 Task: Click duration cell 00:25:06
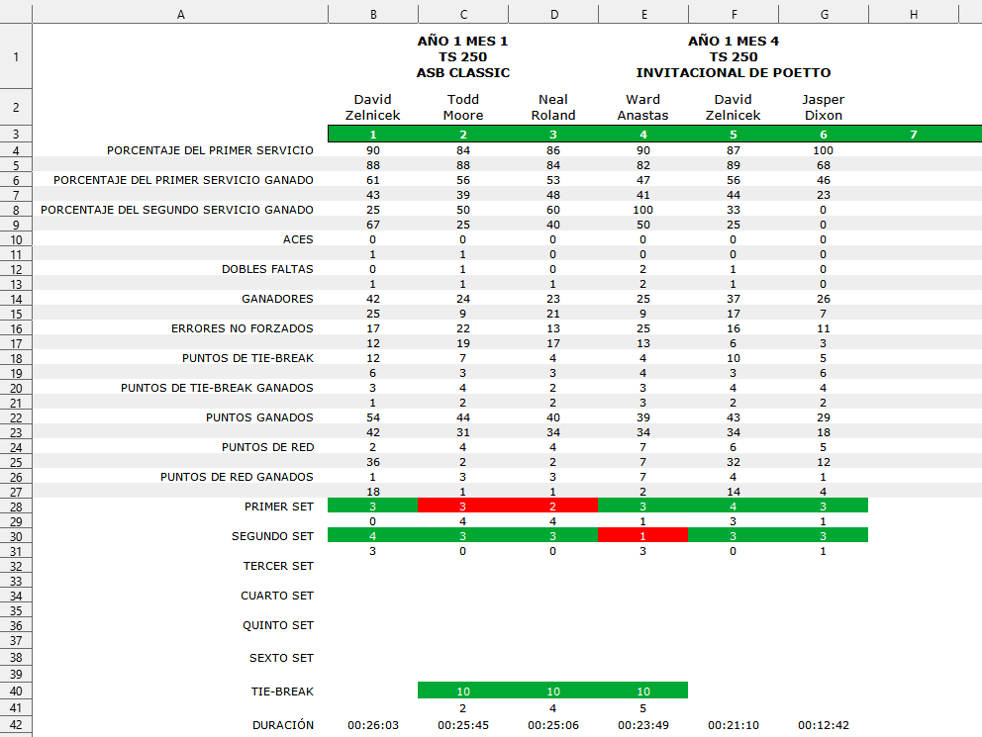[553, 726]
